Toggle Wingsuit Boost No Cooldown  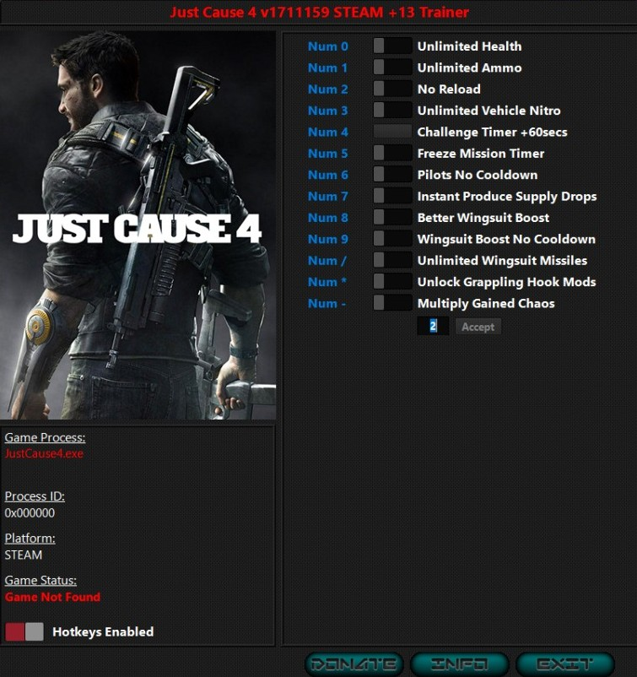392,239
